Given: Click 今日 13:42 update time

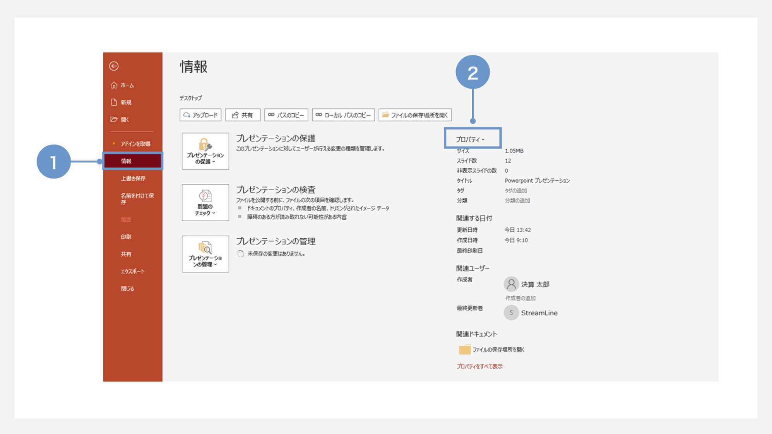Looking at the screenshot, I should 517,230.
